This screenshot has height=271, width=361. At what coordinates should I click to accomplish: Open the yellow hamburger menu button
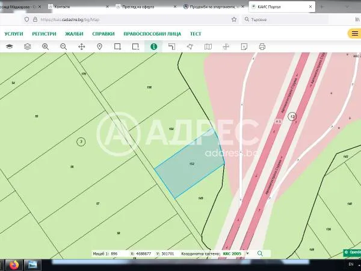pyautogui.click(x=354, y=34)
